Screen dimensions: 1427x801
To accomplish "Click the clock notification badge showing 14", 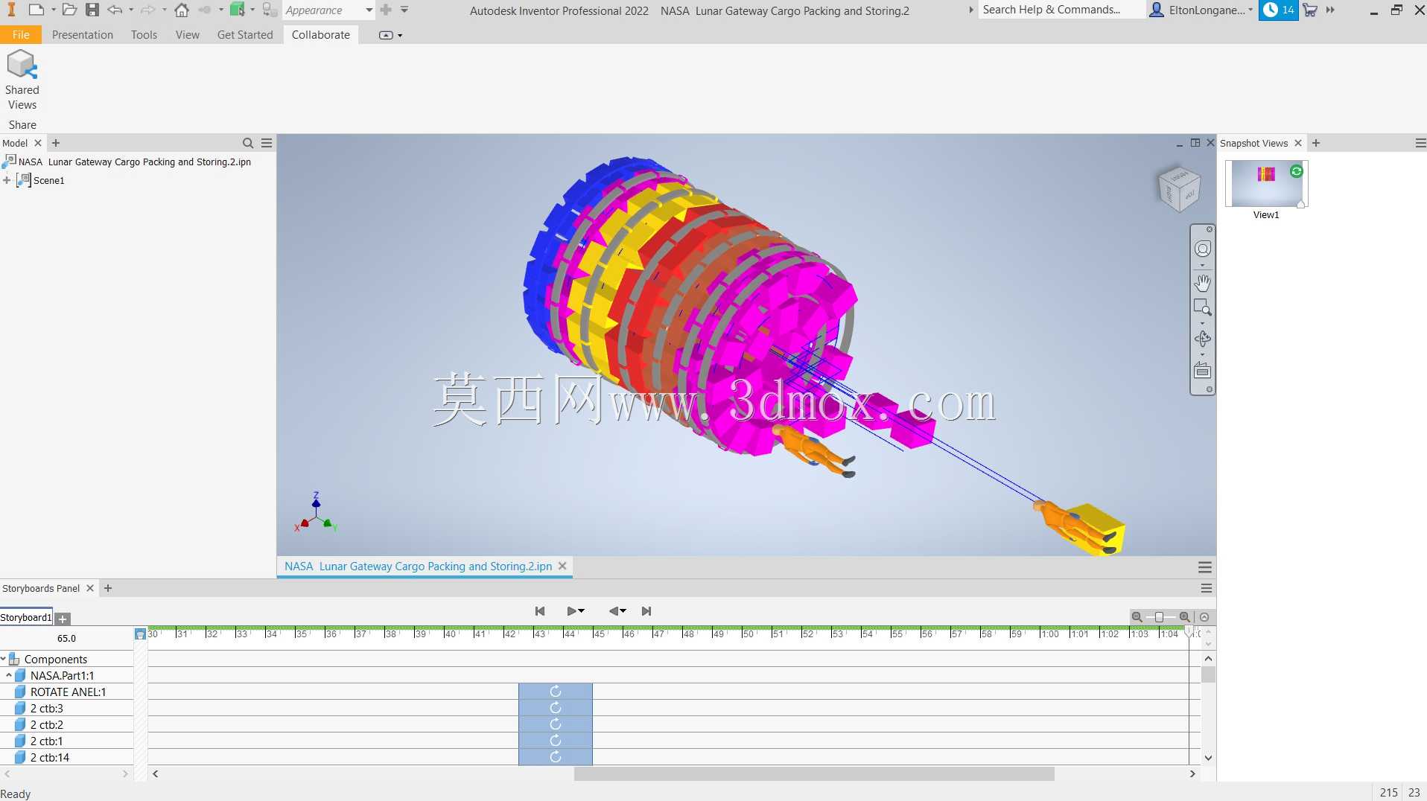I will pos(1278,10).
